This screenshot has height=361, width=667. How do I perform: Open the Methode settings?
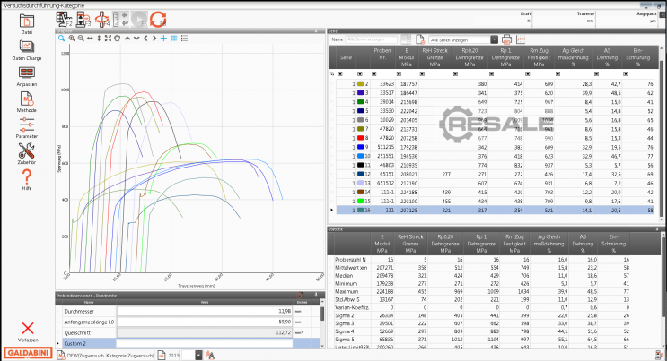pos(27,98)
